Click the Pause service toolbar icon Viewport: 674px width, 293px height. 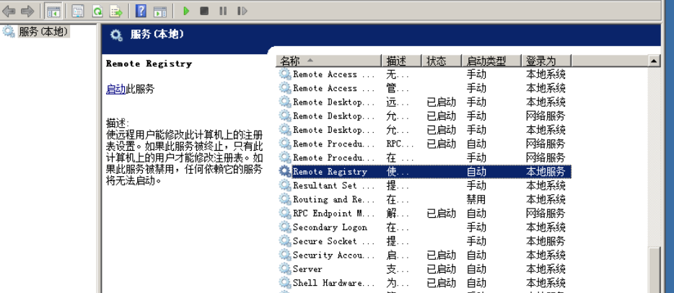[x=223, y=11]
